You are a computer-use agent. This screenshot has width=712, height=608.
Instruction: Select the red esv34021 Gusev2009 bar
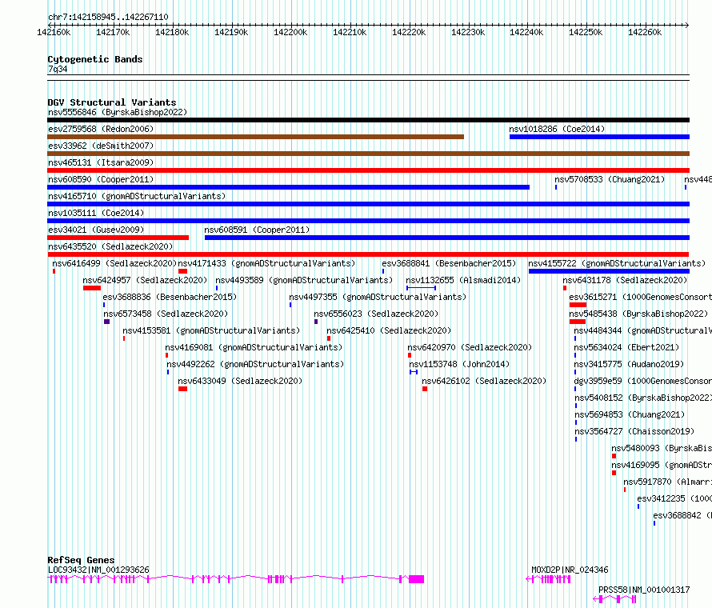[118, 238]
